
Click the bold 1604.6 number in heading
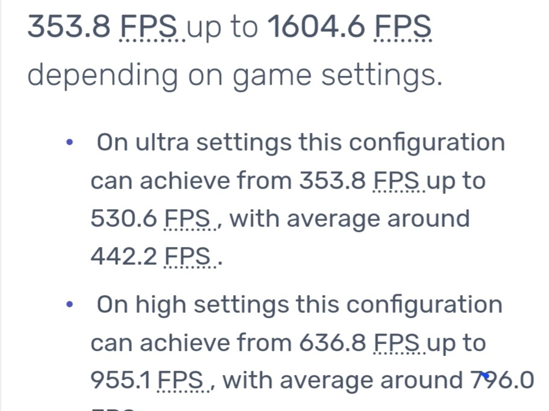point(316,26)
